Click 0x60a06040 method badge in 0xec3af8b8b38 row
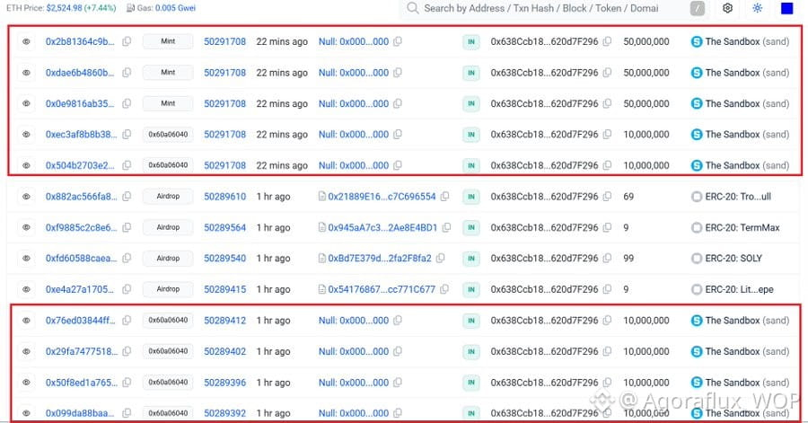808x423 pixels. (x=168, y=134)
